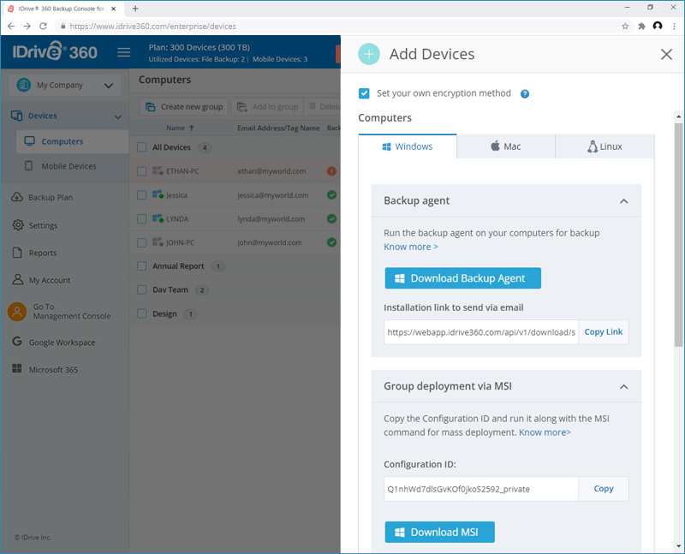Close the Add Devices panel with X
The image size is (685, 554).
point(666,54)
